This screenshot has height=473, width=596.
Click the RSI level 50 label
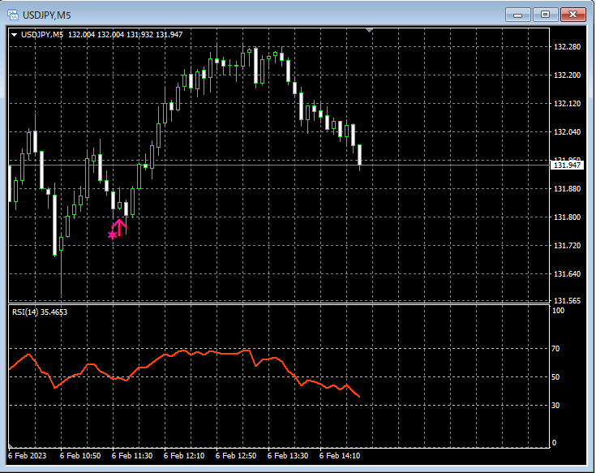point(555,377)
